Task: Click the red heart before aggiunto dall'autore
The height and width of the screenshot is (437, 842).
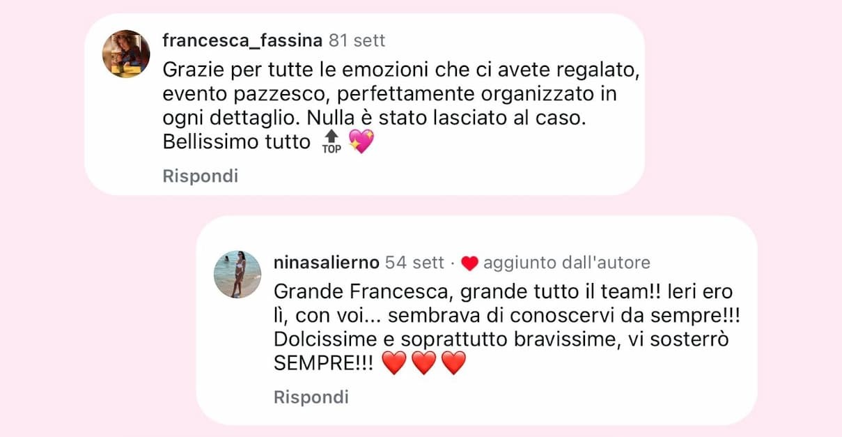Action: coord(470,263)
